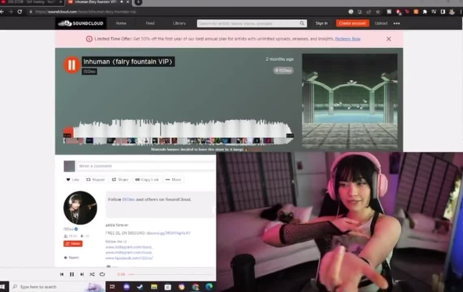This screenshot has height=292, width=463.
Task: Like the track
Action: coord(73,179)
